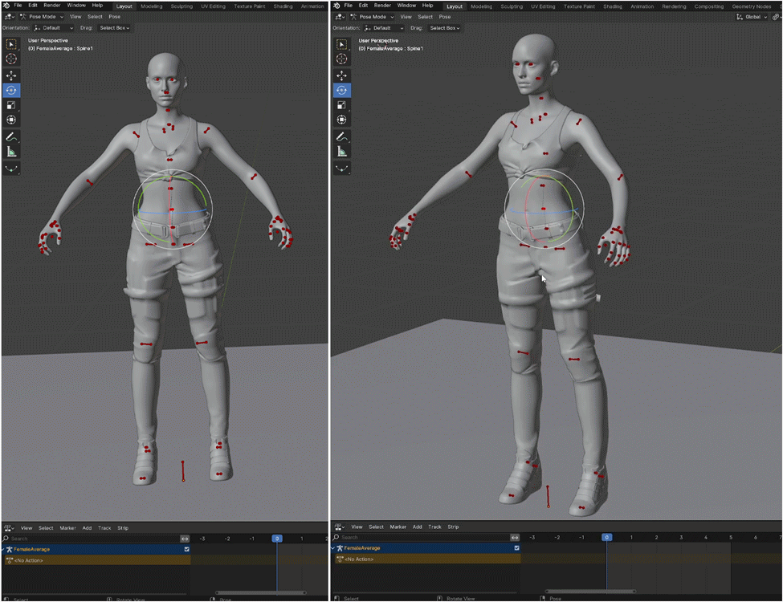Viewport: 783px width, 602px height.
Task: Uncheck FemaleAverage track checkbox in right NLA editor
Action: tap(516, 548)
